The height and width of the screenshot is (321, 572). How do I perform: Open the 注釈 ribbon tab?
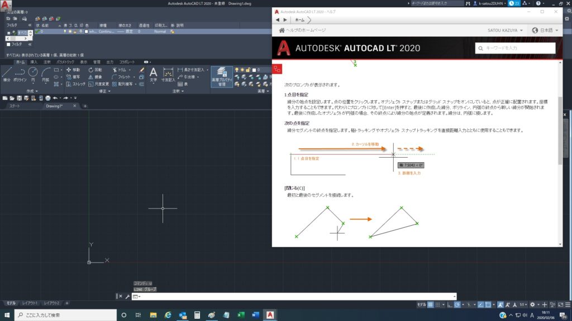point(47,62)
